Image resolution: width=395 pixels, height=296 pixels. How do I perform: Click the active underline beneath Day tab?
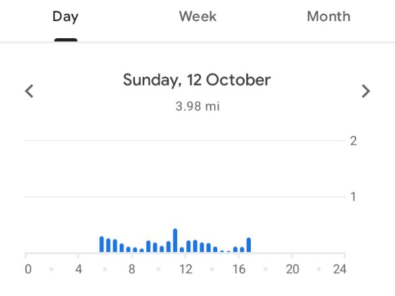(65, 39)
